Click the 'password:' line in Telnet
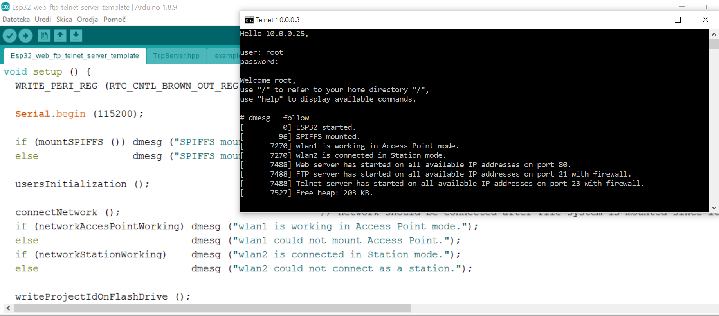This screenshot has width=719, height=316. 259,62
